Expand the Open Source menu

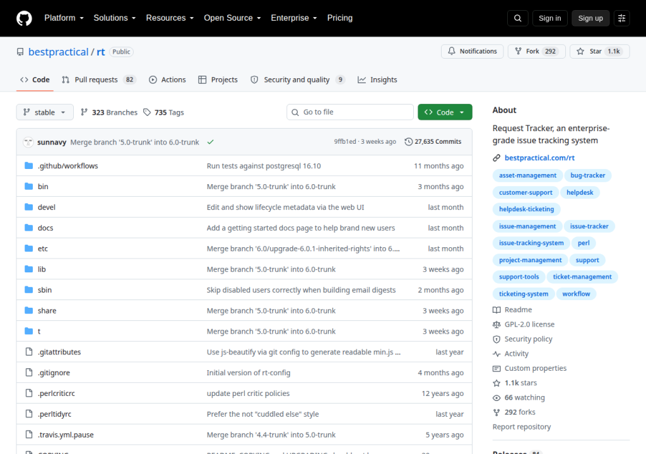(x=232, y=18)
